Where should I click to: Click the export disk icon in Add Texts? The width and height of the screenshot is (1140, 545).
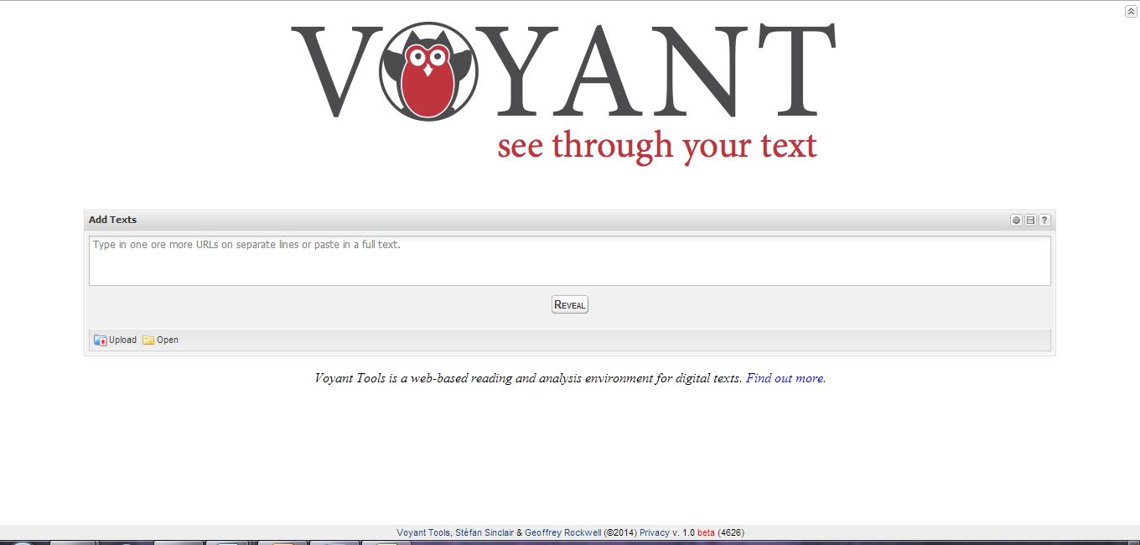1030,221
